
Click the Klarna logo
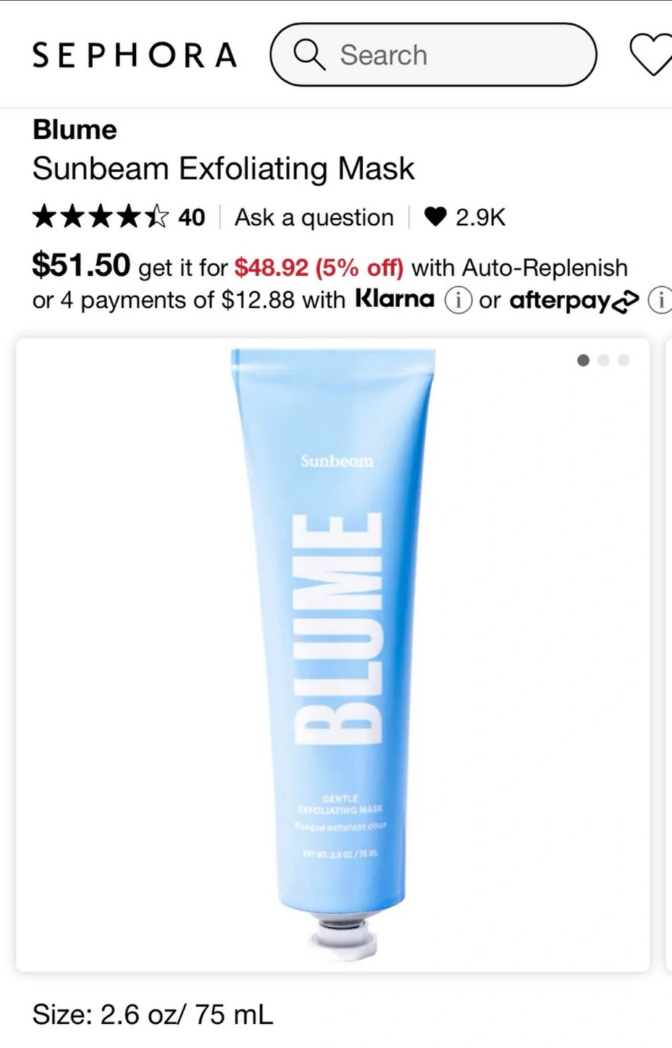coord(395,299)
